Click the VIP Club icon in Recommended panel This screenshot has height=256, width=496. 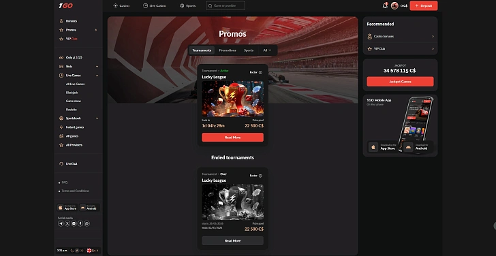coord(369,49)
